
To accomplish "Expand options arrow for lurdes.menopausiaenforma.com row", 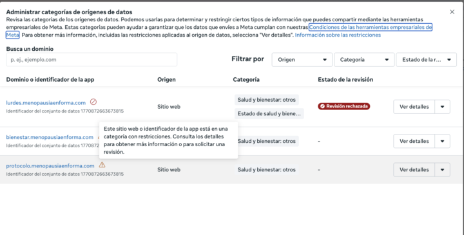I will 442,107.
